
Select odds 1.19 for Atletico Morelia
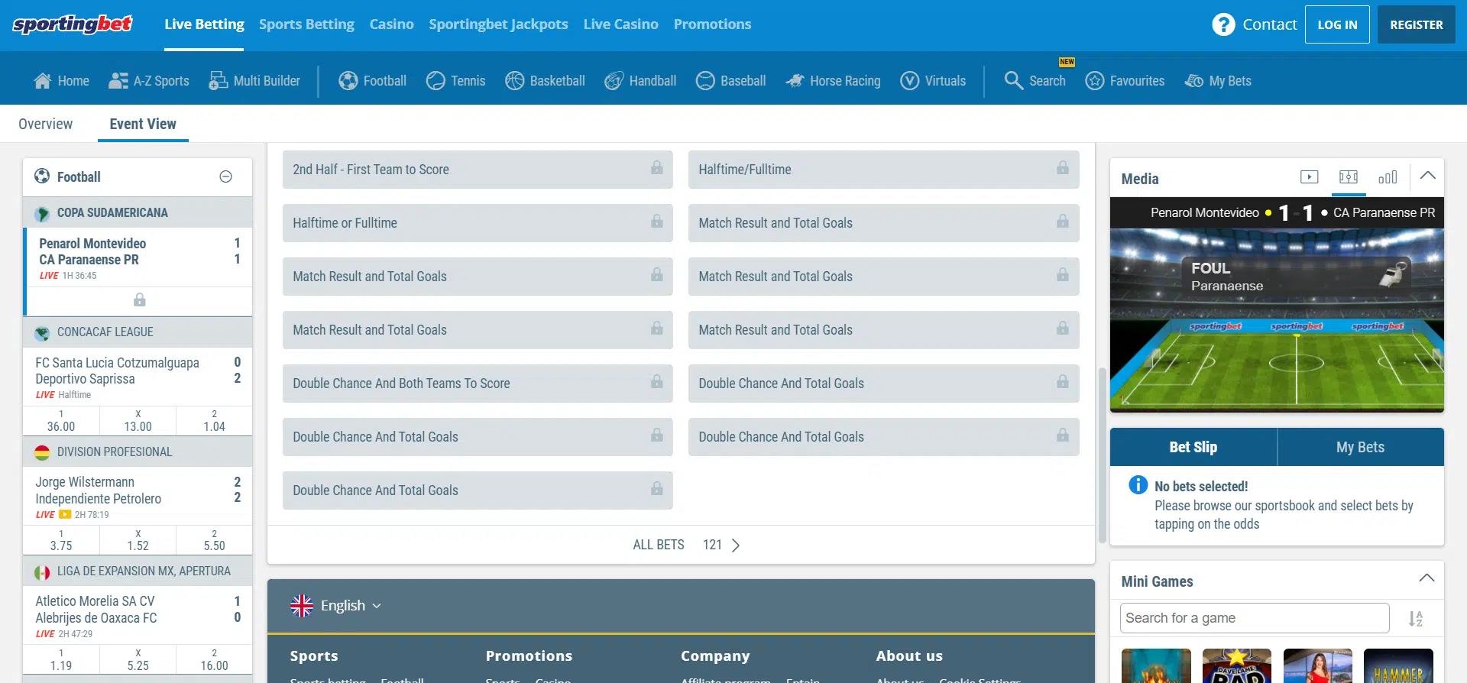click(61, 660)
